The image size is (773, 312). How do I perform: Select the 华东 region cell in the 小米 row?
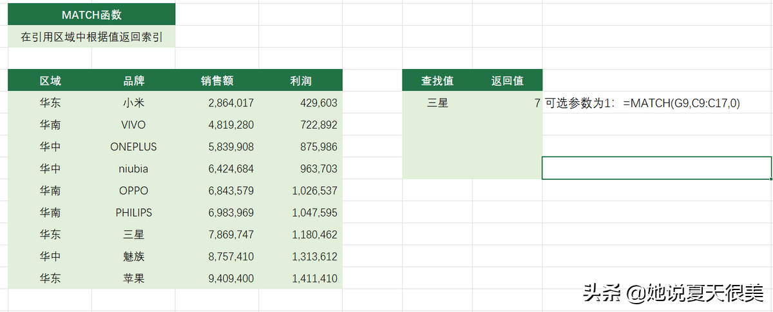pyautogui.click(x=50, y=102)
